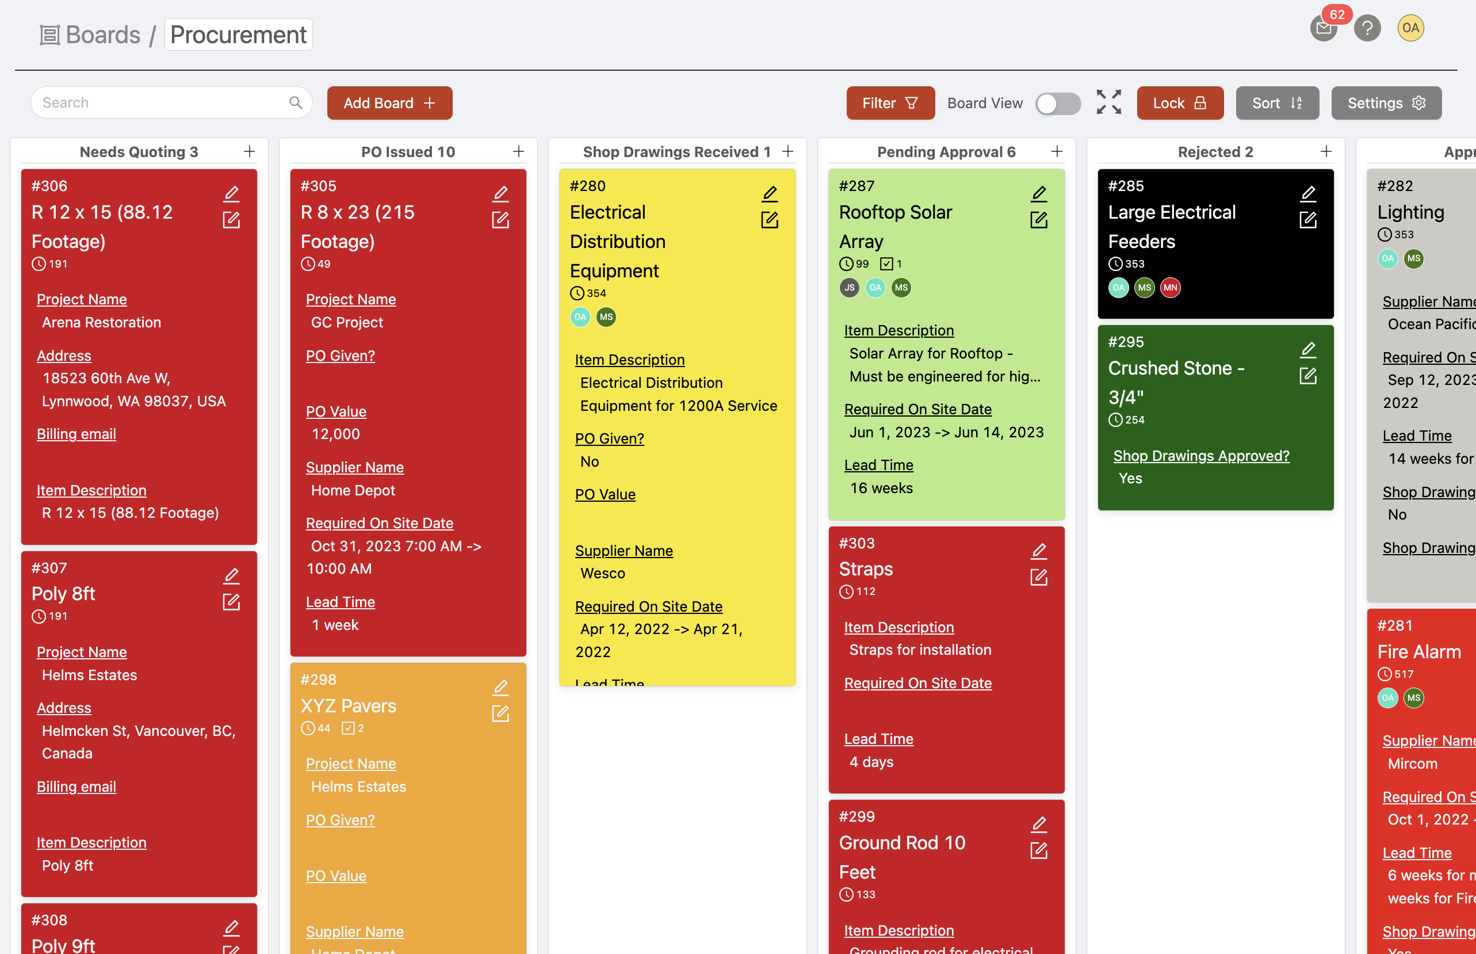Open the OA user profile avatar
This screenshot has height=954, width=1476.
pos(1410,28)
